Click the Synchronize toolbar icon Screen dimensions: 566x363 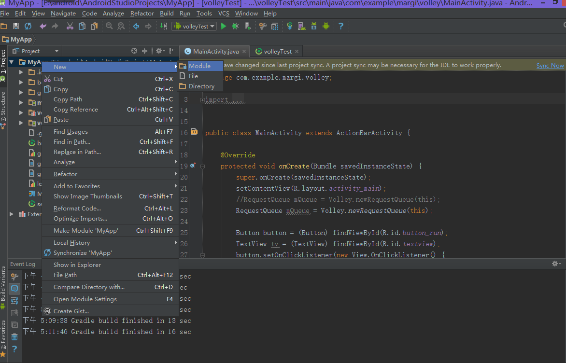pyautogui.click(x=28, y=26)
